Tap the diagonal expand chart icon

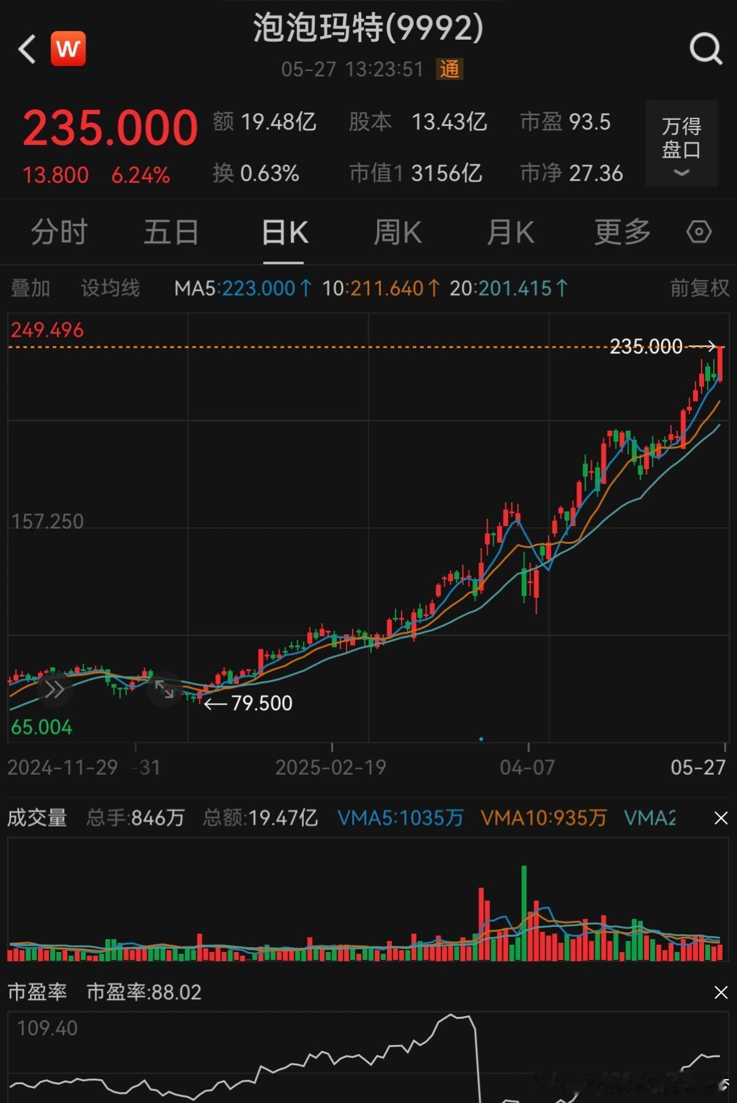pyautogui.click(x=164, y=689)
